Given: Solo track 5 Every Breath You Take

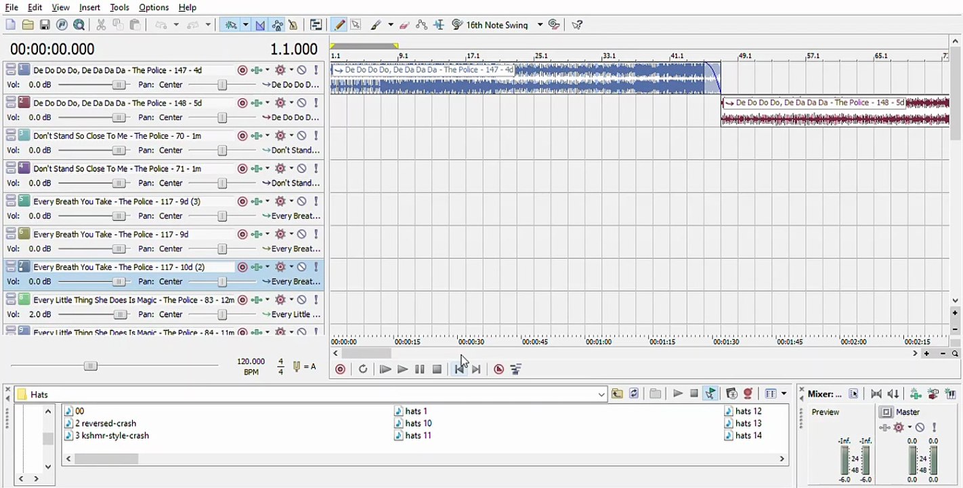Looking at the screenshot, I should pyautogui.click(x=316, y=201).
